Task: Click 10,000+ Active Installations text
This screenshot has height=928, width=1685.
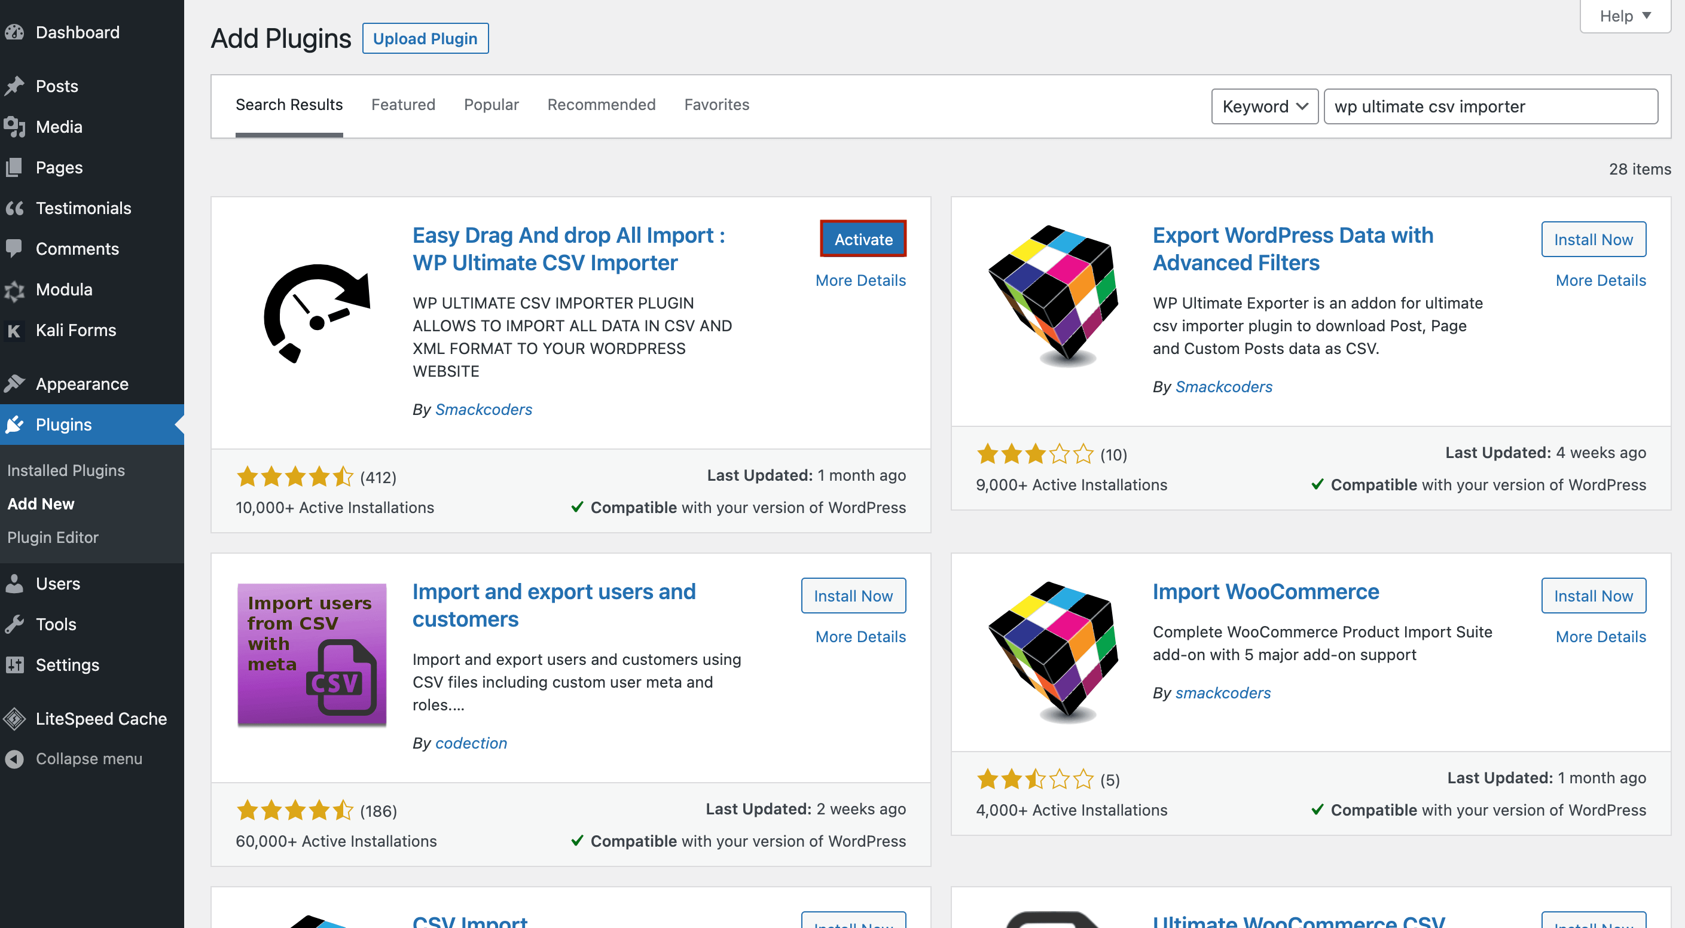Action: coord(335,508)
